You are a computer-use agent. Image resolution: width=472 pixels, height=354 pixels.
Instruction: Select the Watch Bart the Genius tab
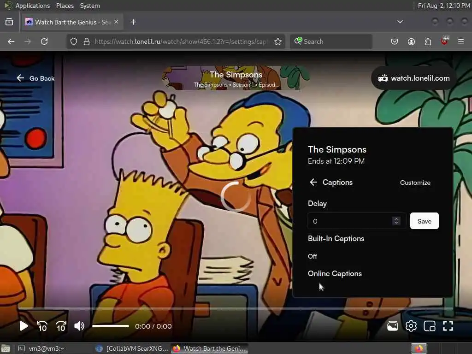(x=72, y=22)
